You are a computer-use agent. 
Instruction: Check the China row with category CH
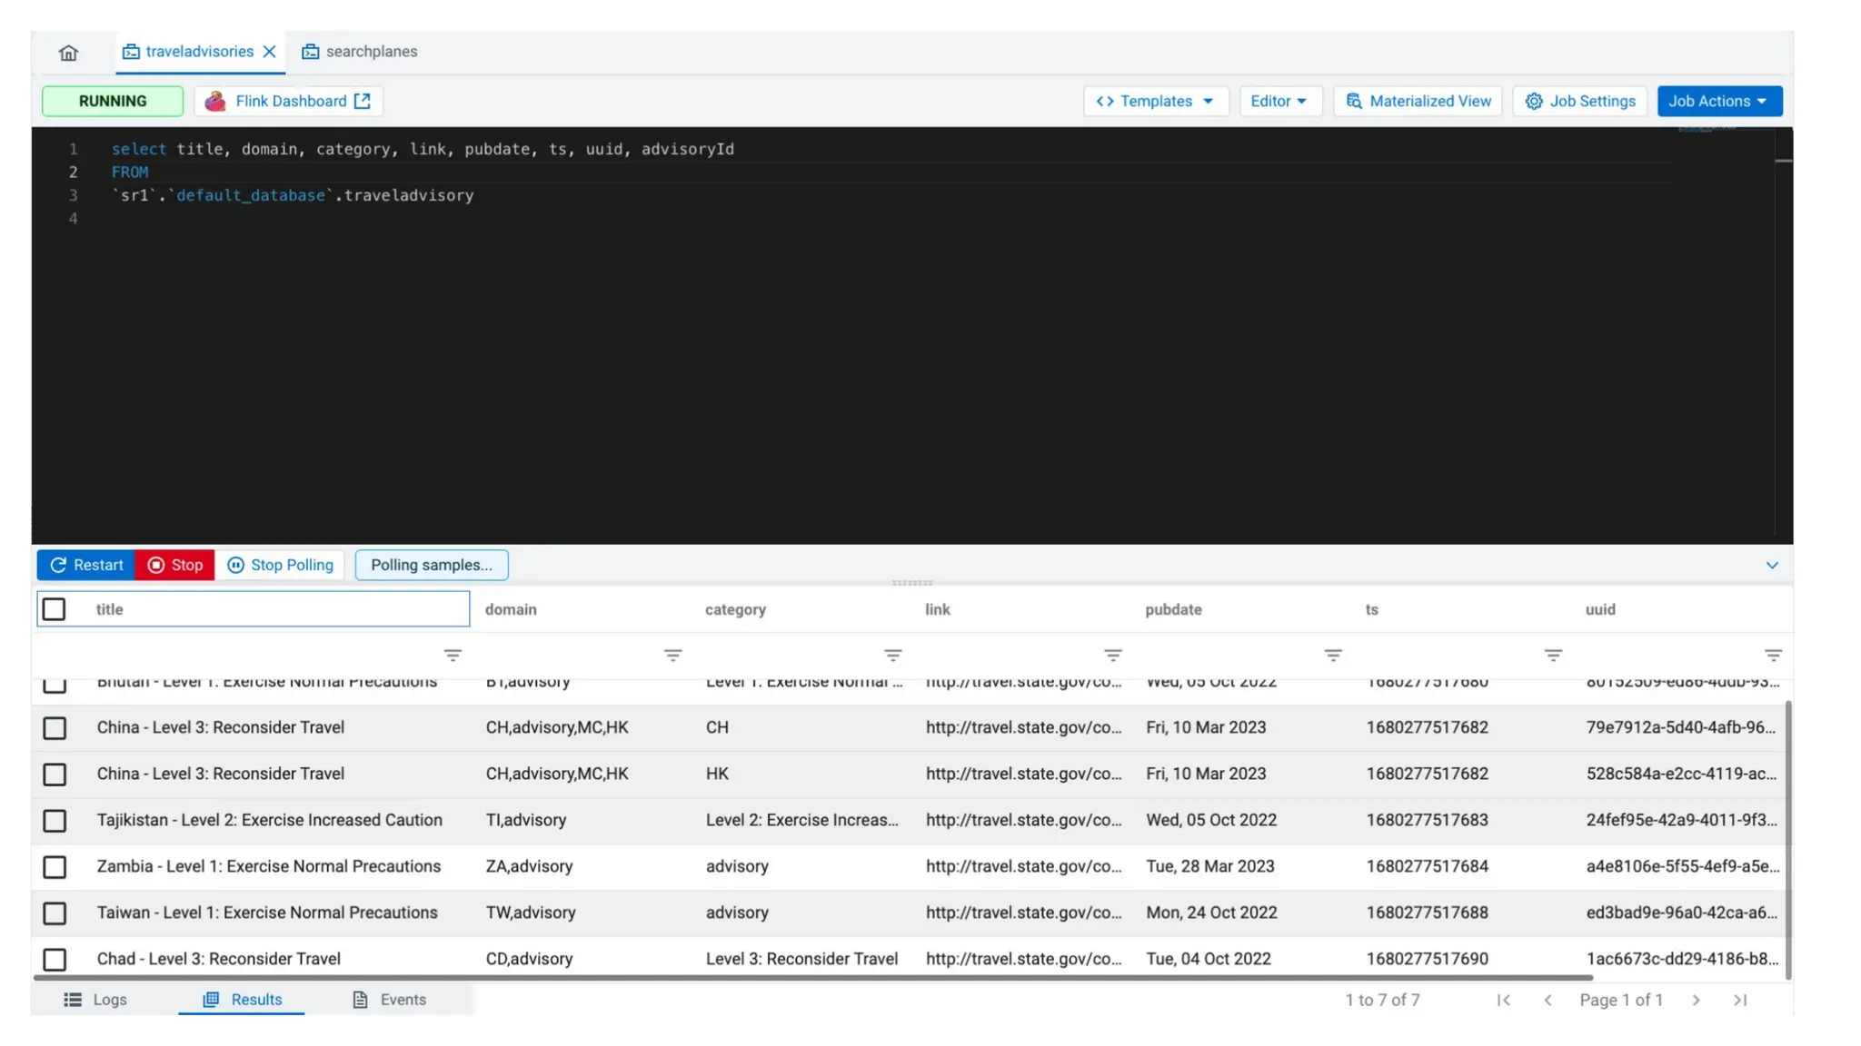click(55, 728)
